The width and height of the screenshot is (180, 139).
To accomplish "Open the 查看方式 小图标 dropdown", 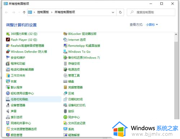I will click(x=152, y=25).
